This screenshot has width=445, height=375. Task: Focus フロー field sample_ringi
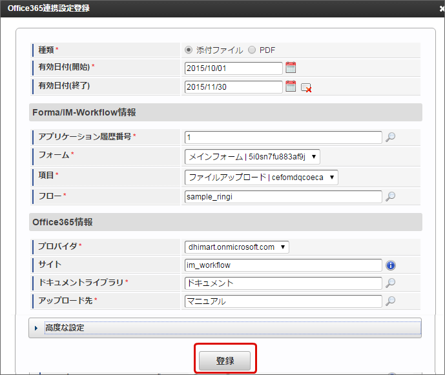pyautogui.click(x=284, y=197)
